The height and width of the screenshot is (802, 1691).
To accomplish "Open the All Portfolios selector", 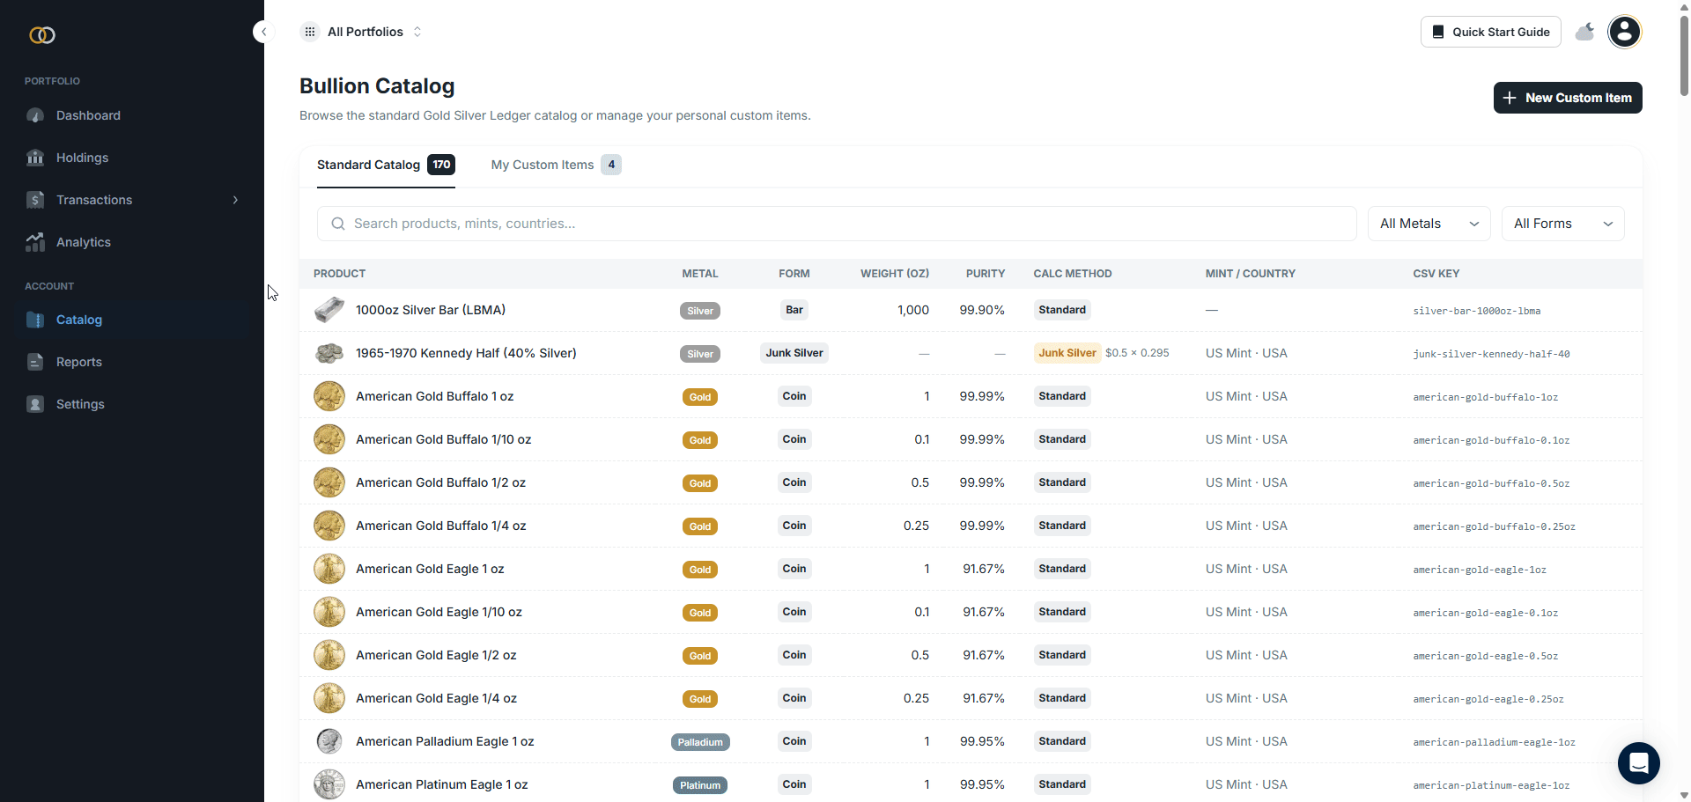I will coord(363,32).
